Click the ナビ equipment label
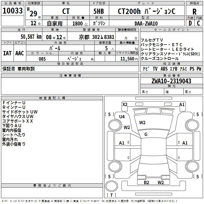The height and width of the screenshot is (204, 204). 146,69
